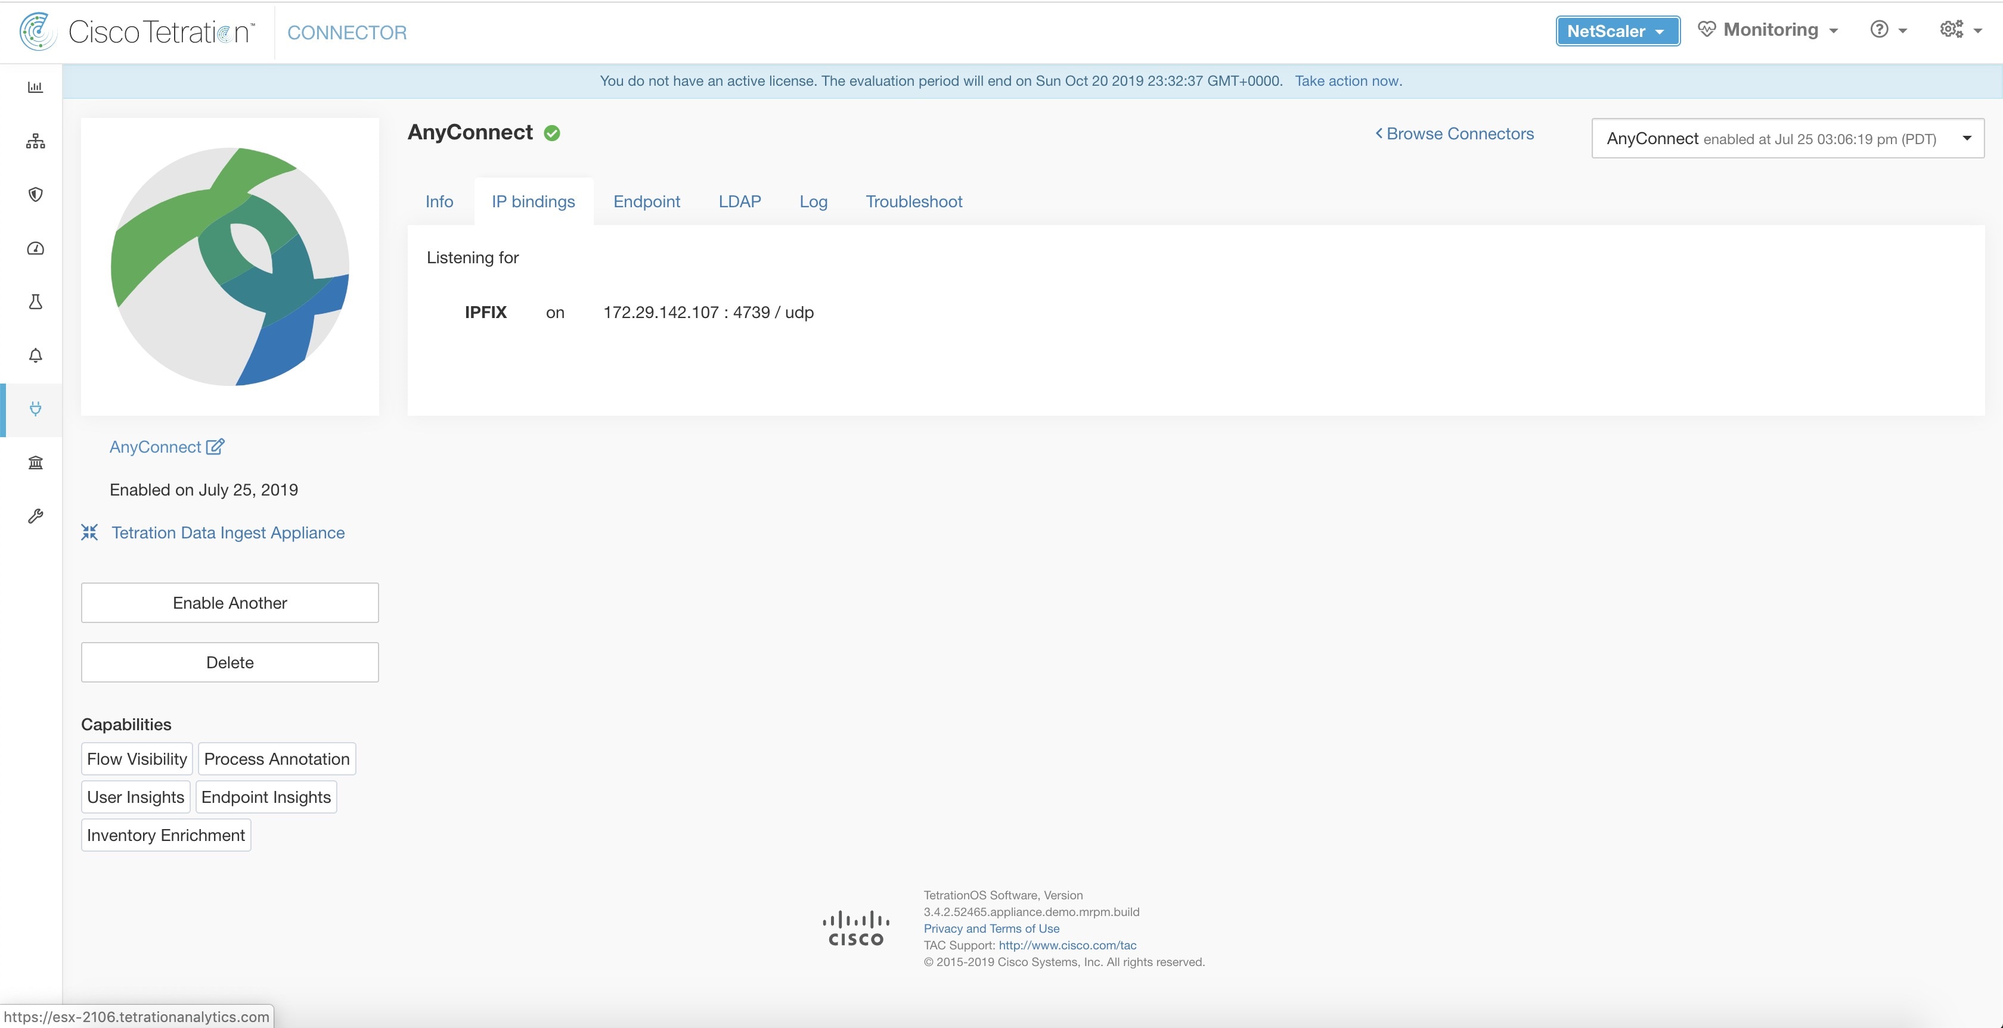Image resolution: width=2003 pixels, height=1028 pixels.
Task: Select the flask/experiments icon in sidebar
Action: [x=35, y=301]
